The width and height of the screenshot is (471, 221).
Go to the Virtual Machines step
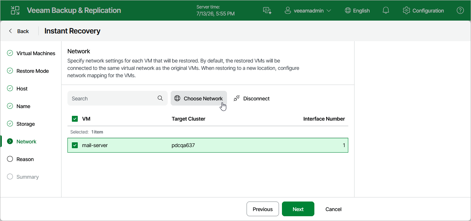tap(31, 53)
